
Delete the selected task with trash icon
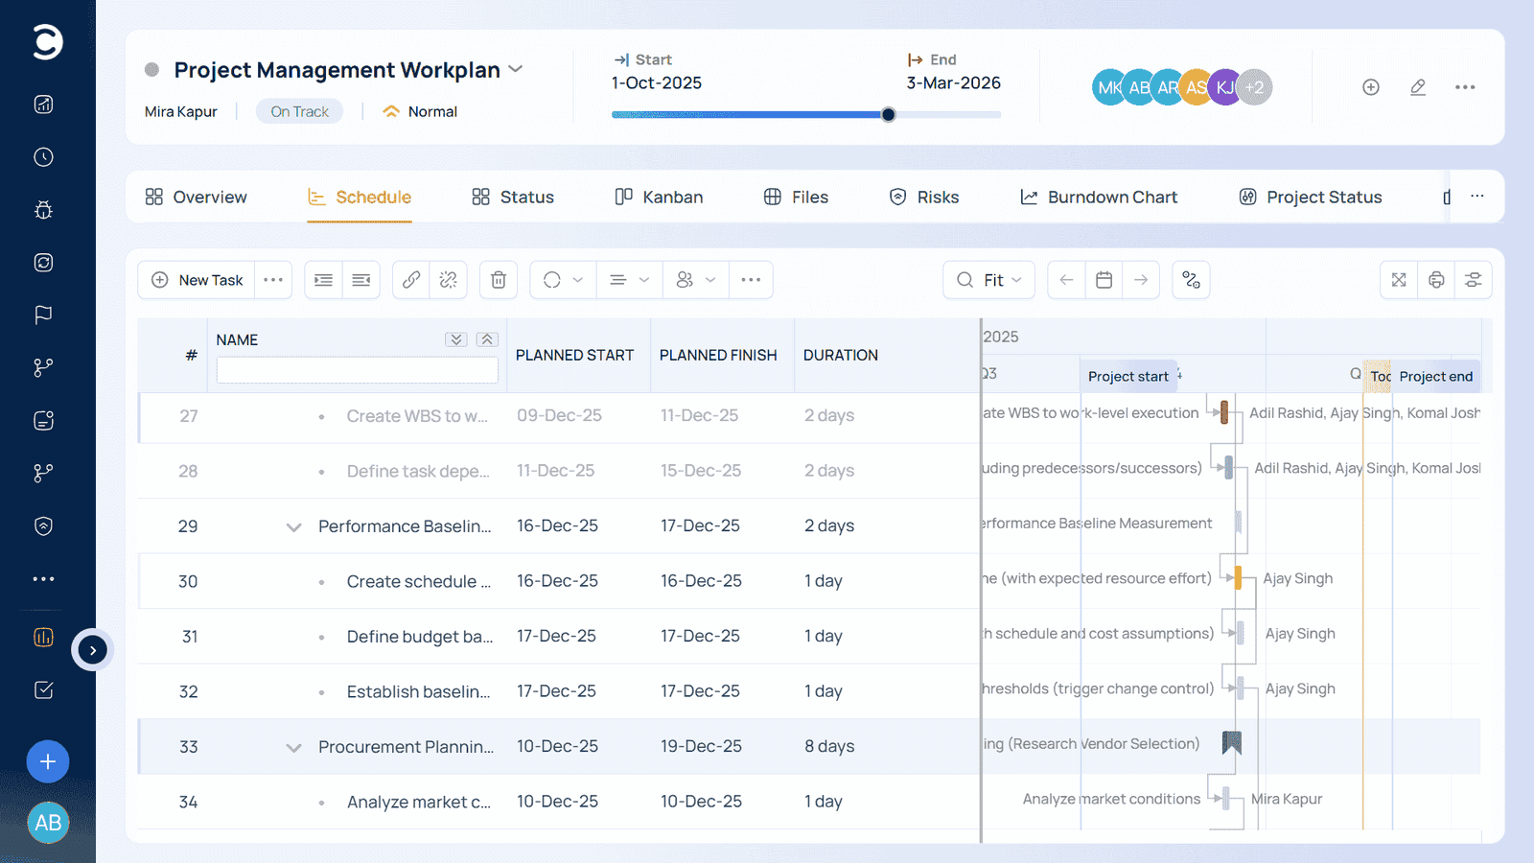pos(499,280)
